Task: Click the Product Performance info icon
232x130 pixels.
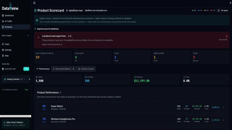Action: (x=60, y=92)
